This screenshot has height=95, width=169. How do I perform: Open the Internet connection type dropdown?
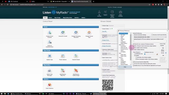150,37
